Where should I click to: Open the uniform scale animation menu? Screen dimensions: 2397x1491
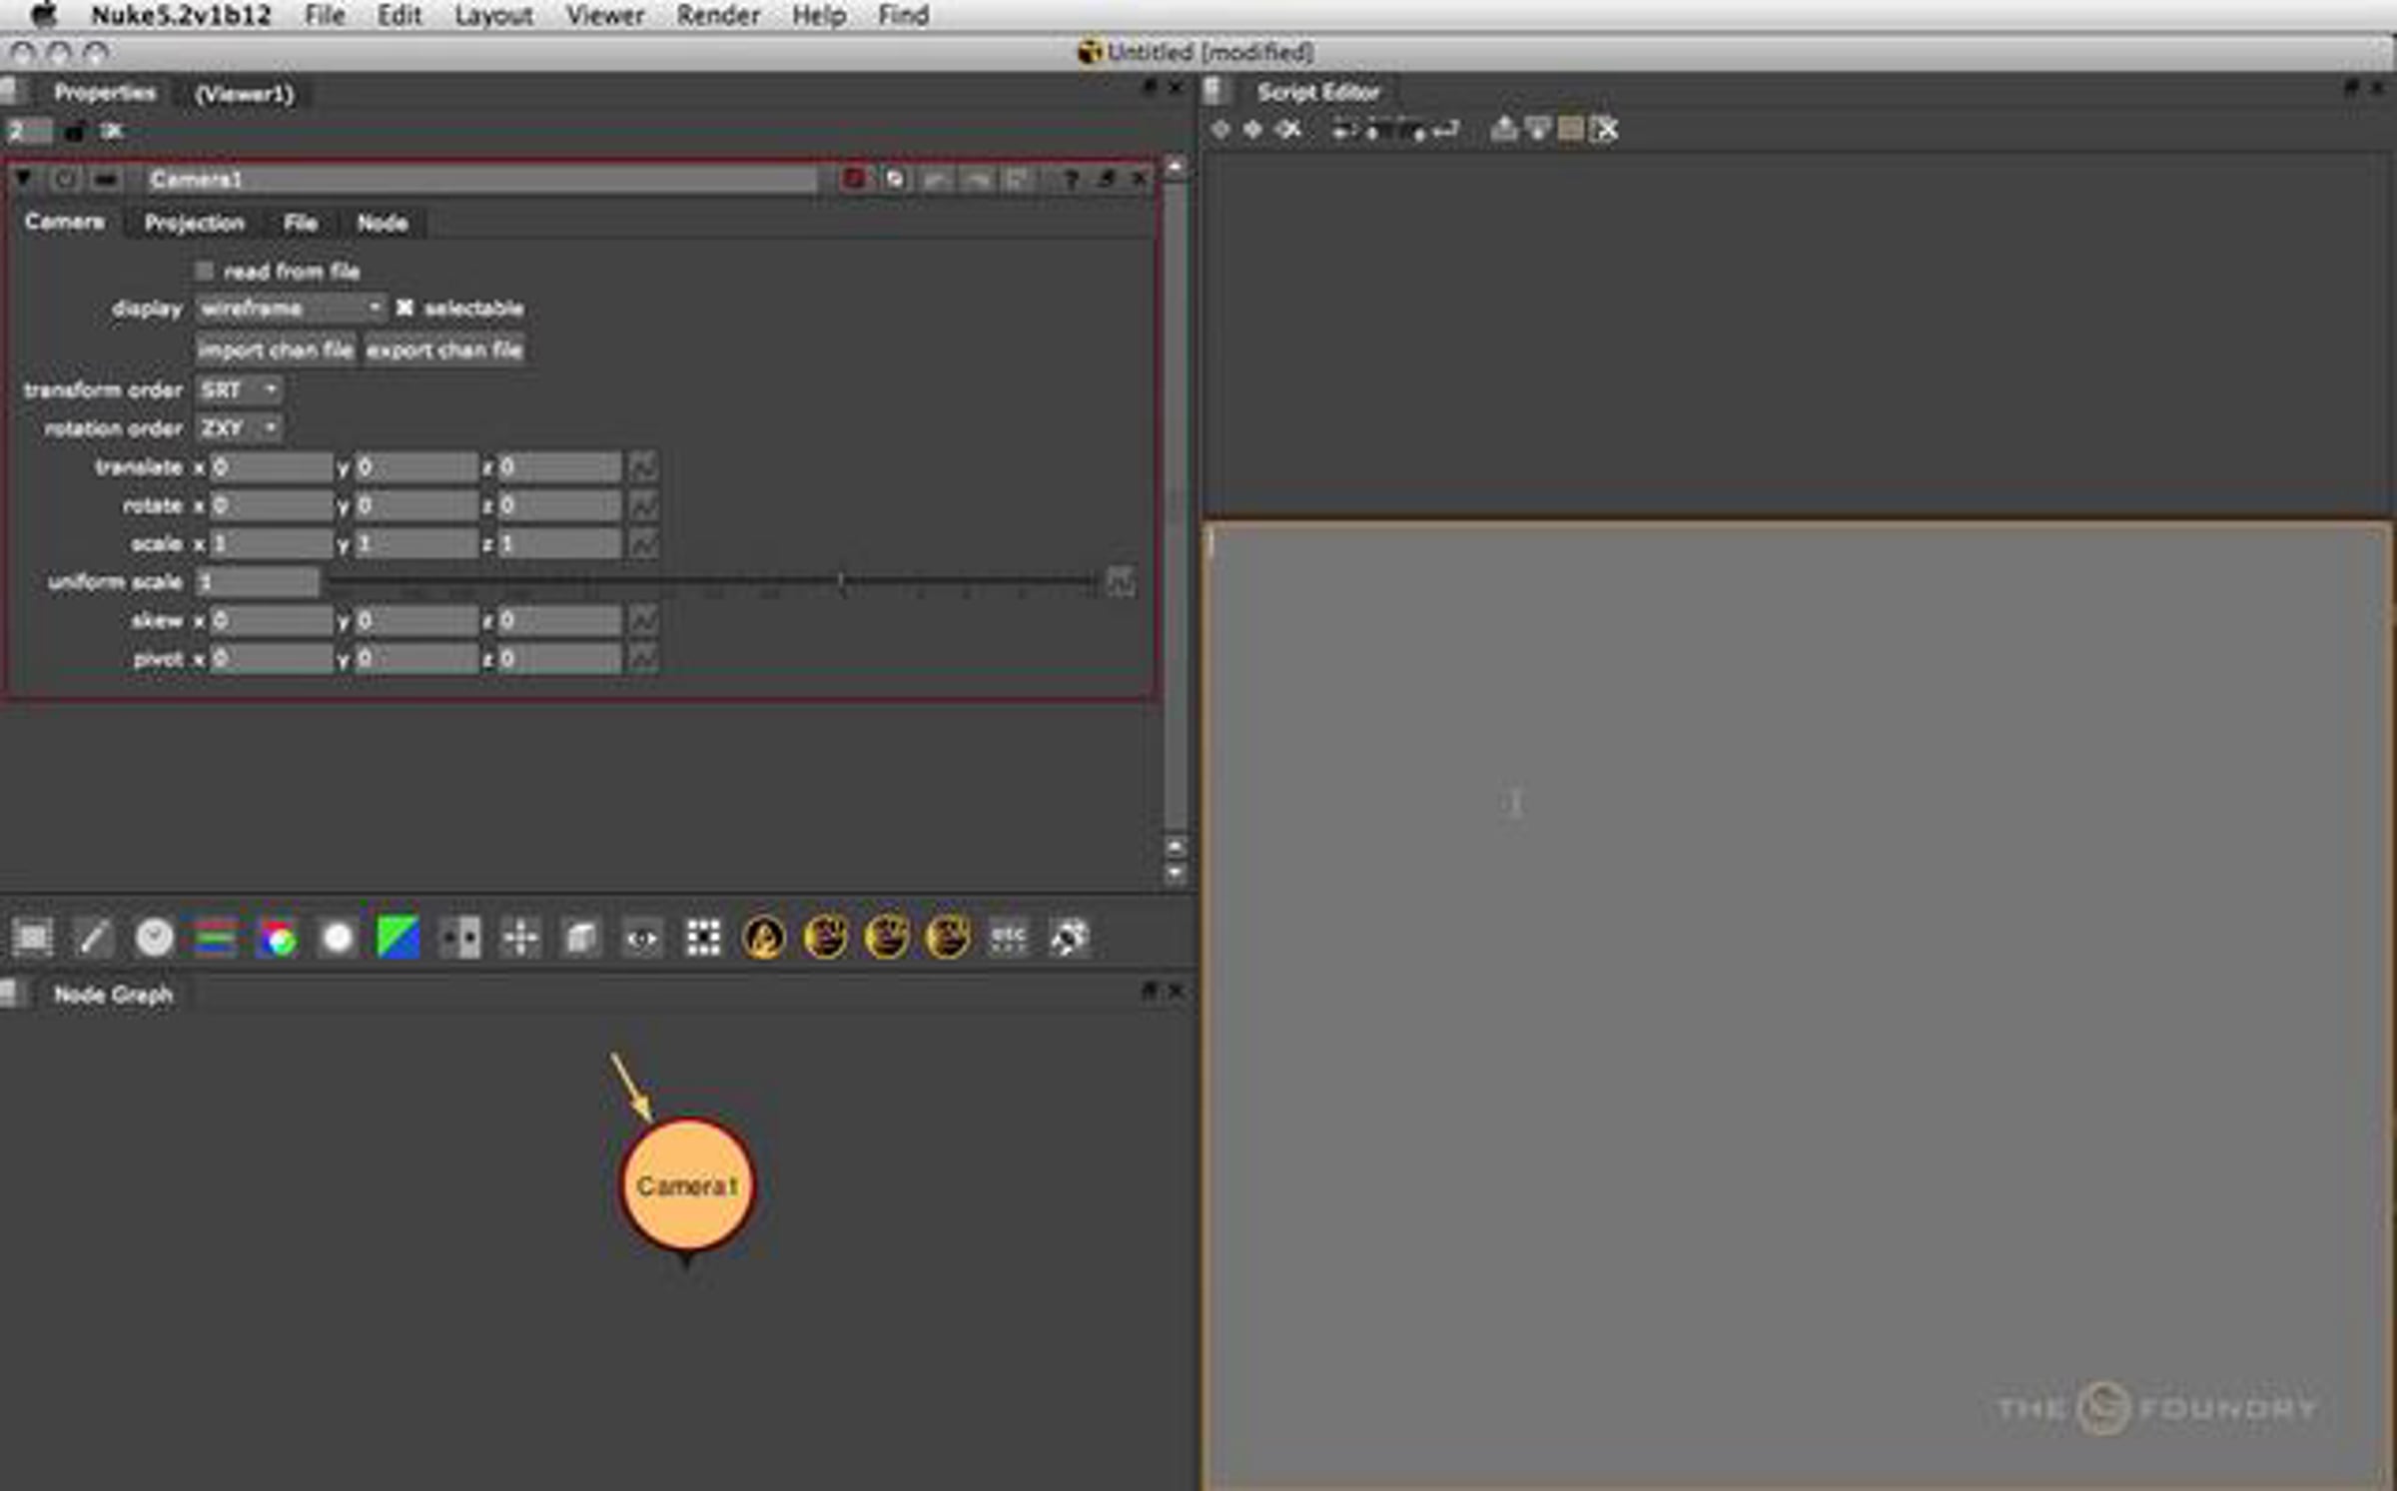click(x=1121, y=582)
